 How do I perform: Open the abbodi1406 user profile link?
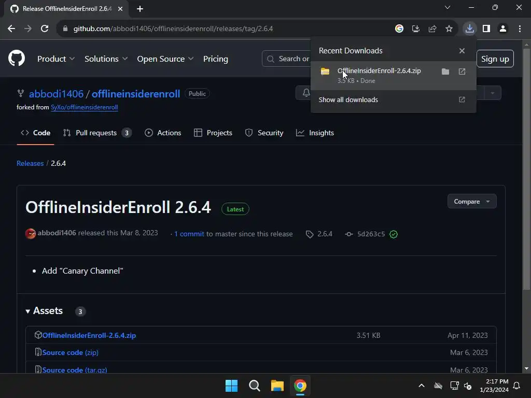point(56,94)
